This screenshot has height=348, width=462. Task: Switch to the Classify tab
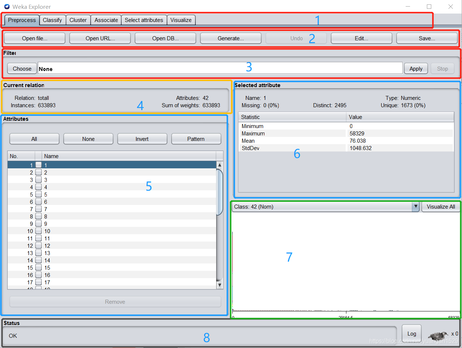52,20
